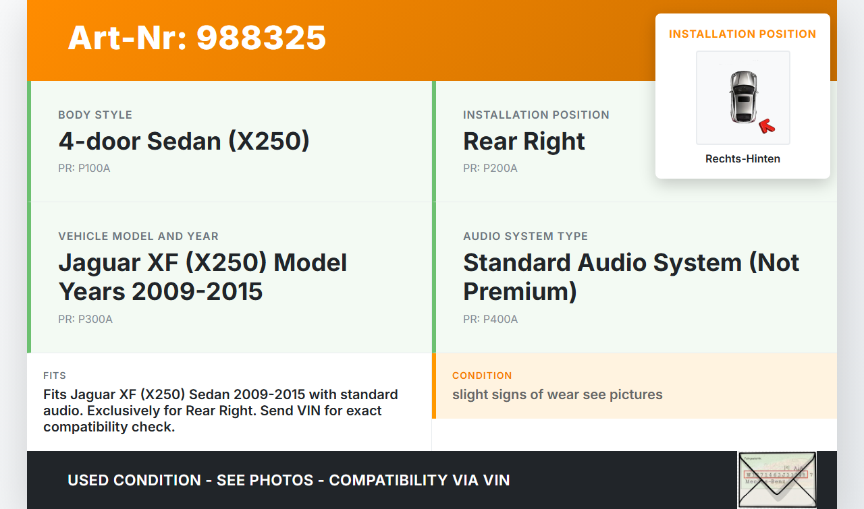Click the PR: P100A code
The height and width of the screenshot is (509, 864).
[x=84, y=169]
